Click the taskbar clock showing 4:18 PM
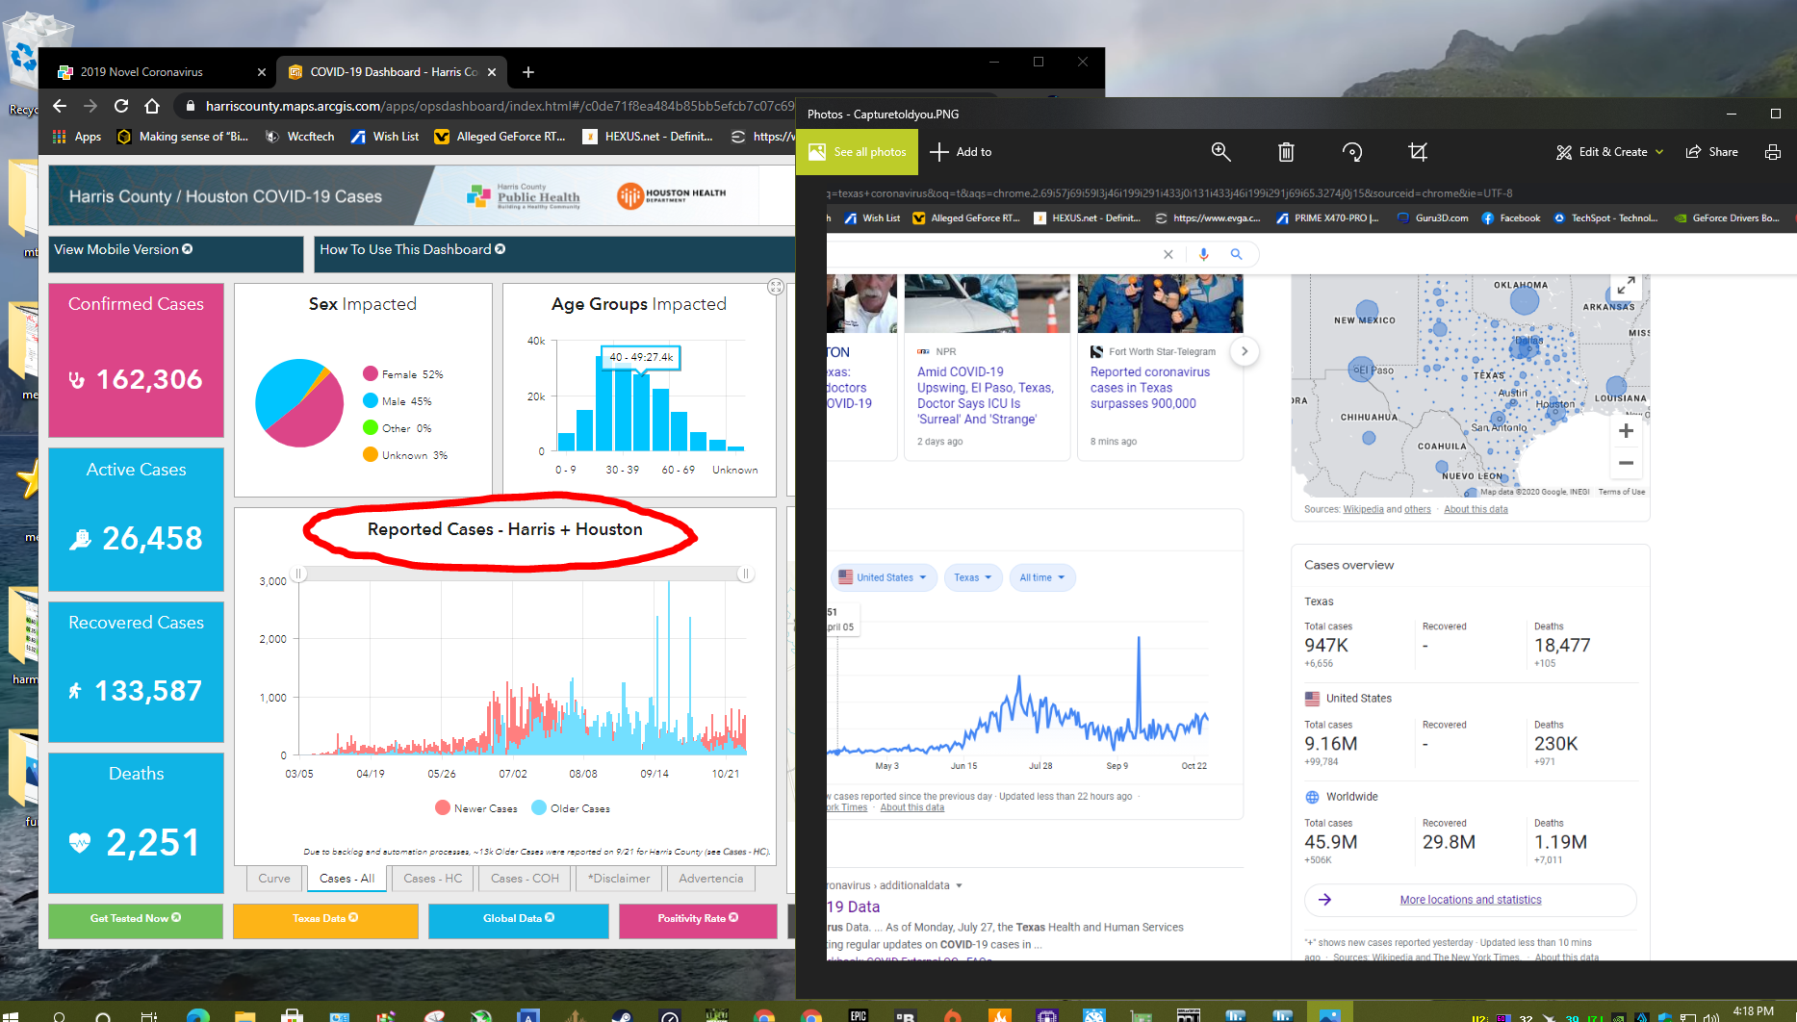The image size is (1797, 1022). pyautogui.click(x=1754, y=1012)
